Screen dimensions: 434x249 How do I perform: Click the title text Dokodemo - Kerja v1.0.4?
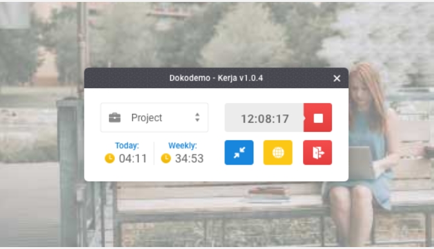pos(216,78)
